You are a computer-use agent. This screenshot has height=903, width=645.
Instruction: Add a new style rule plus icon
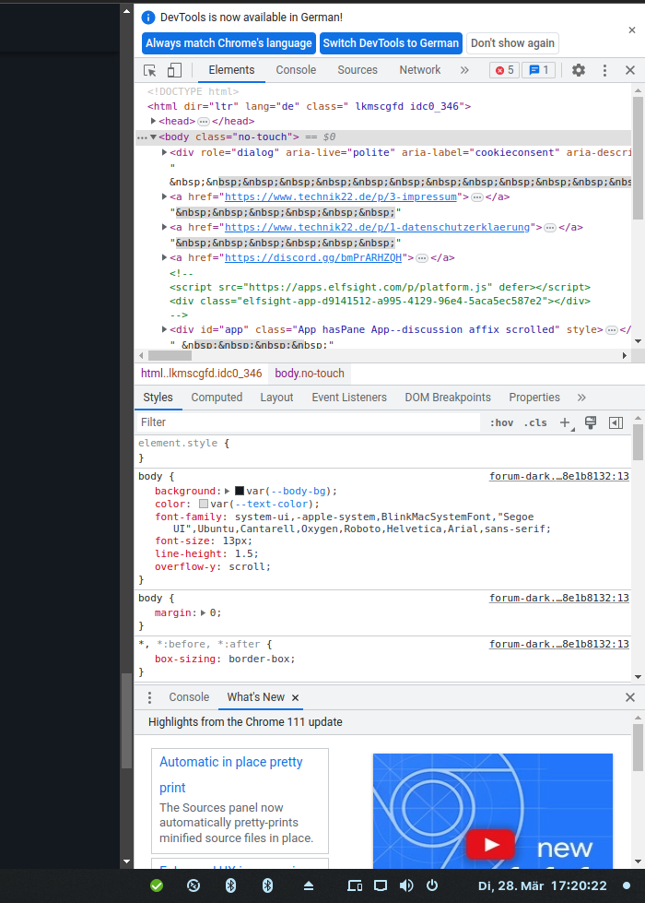tap(566, 422)
